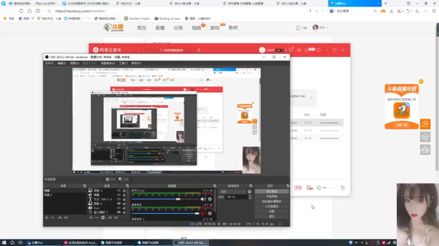Toggle visibility of the globe browser source
The image size is (439, 246).
(119, 195)
